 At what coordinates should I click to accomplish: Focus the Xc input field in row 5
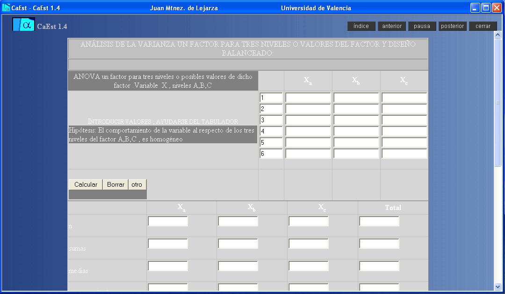(x=404, y=142)
